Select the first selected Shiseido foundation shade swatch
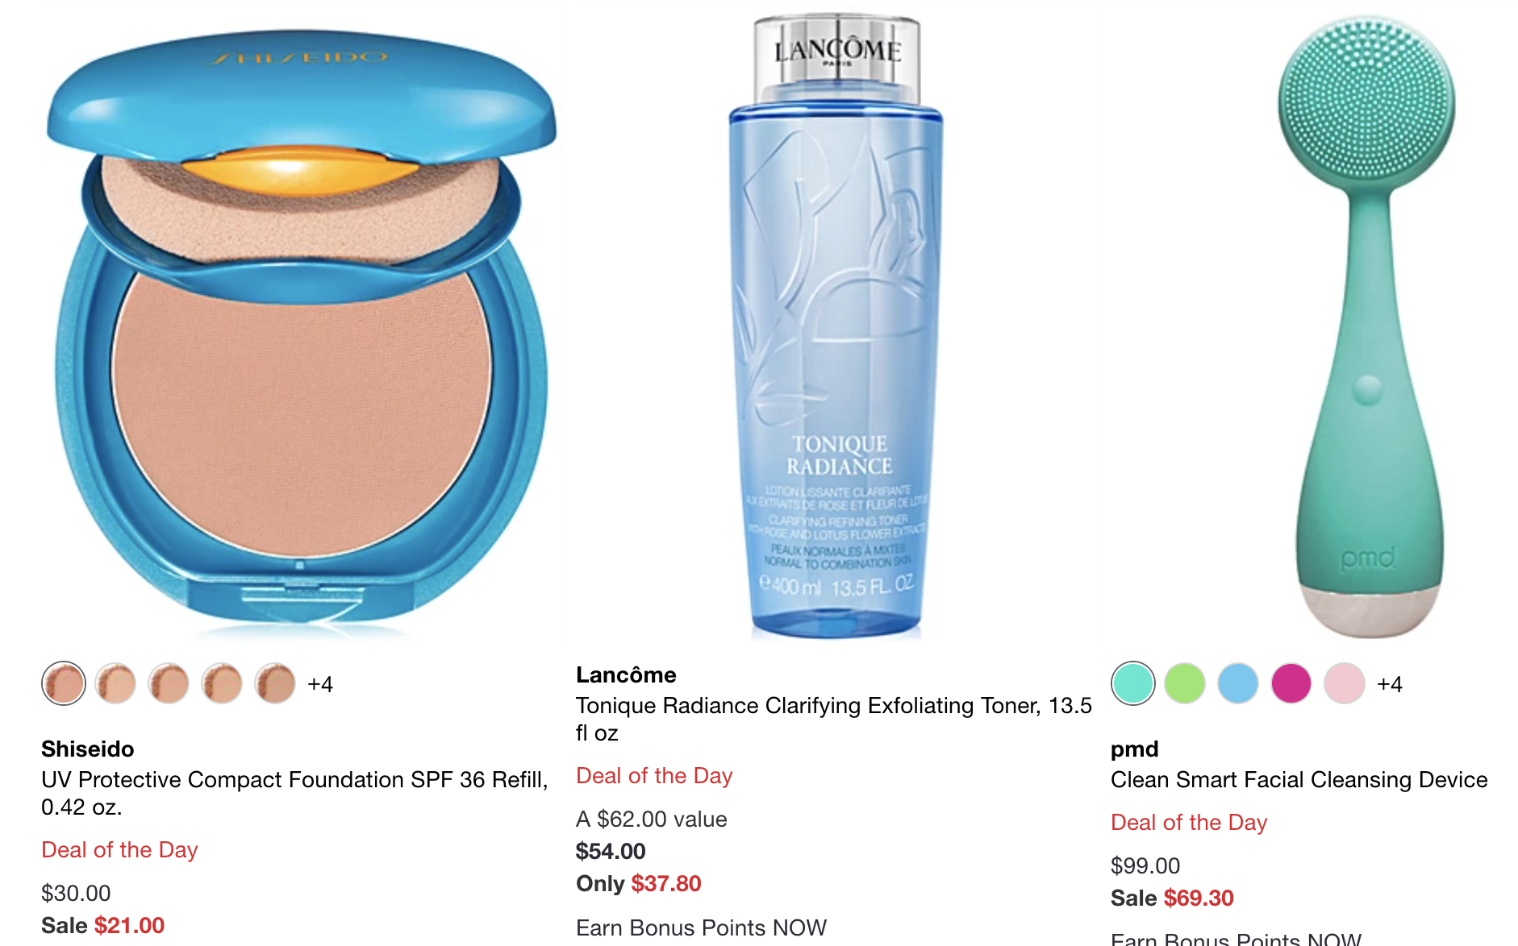The height and width of the screenshot is (946, 1518). [x=64, y=683]
